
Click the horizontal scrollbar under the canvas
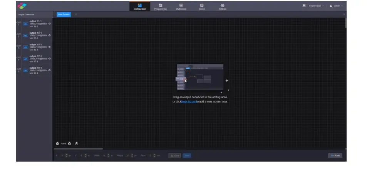point(78,149)
